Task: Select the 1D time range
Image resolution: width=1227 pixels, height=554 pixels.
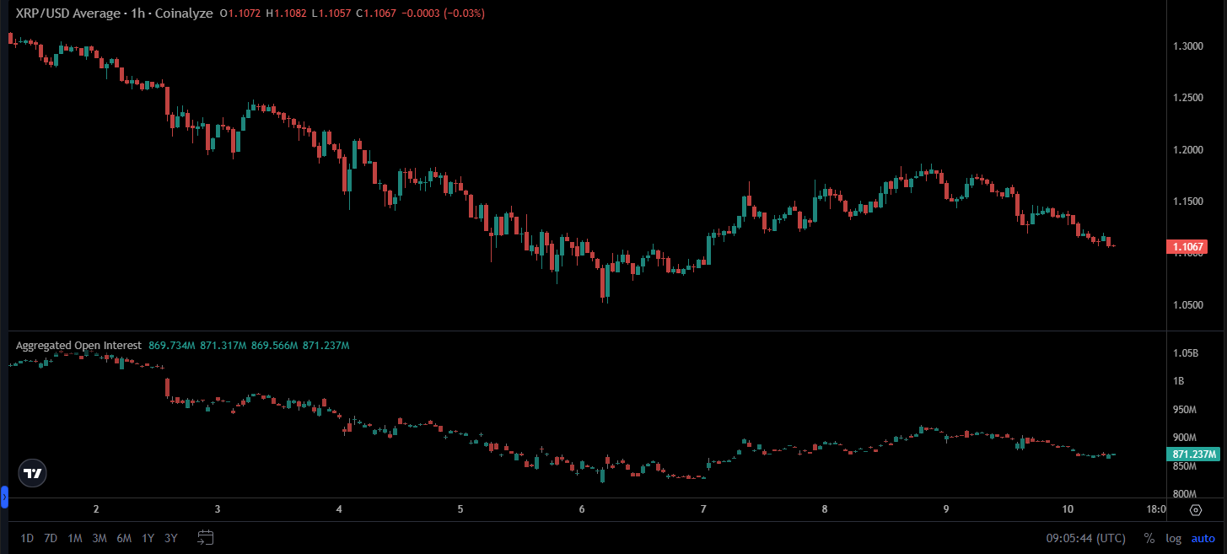Action: pyautogui.click(x=27, y=538)
